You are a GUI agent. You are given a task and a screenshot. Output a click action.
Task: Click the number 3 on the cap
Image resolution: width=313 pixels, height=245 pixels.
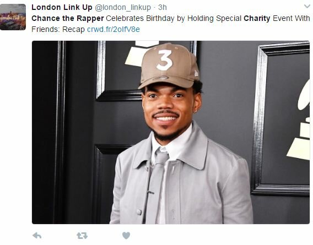(164, 60)
